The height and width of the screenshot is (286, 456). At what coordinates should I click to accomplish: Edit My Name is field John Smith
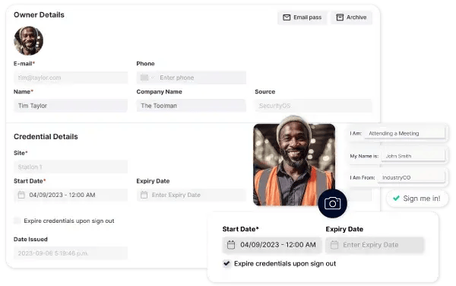(413, 156)
